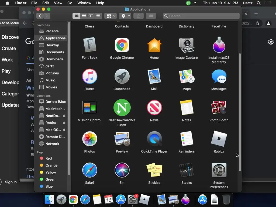Open the Window menu
Image resolution: width=276 pixels, height=207 pixels.
point(84,3)
